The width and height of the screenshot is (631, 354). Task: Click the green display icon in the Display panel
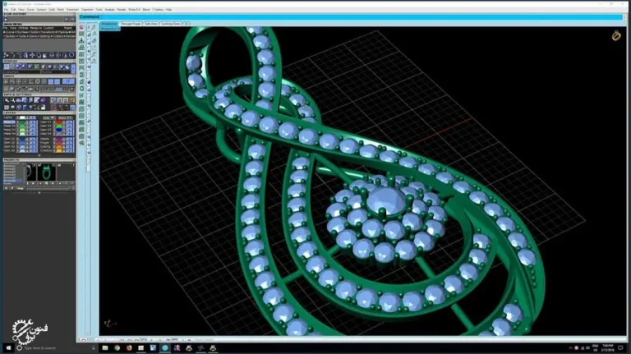click(37, 67)
